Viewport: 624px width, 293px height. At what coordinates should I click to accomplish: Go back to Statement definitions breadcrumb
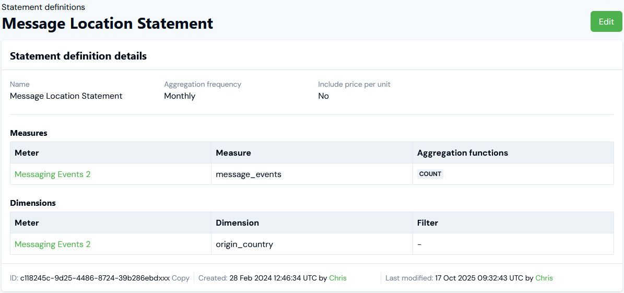43,7
